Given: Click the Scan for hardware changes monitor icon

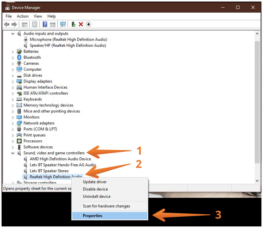Looking at the screenshot, I should pos(63,25).
